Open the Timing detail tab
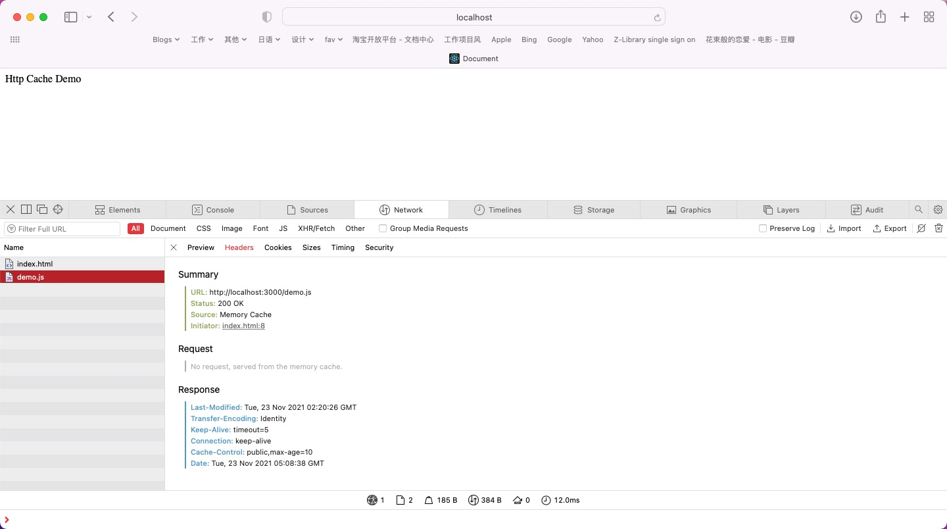The image size is (947, 529). point(343,247)
